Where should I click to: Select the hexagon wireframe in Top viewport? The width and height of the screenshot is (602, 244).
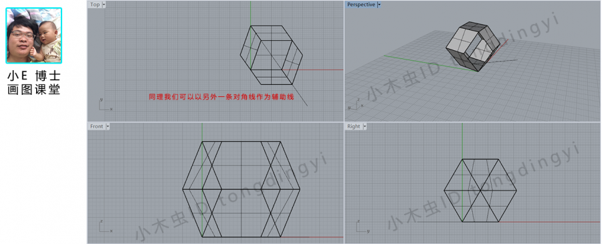272,55
